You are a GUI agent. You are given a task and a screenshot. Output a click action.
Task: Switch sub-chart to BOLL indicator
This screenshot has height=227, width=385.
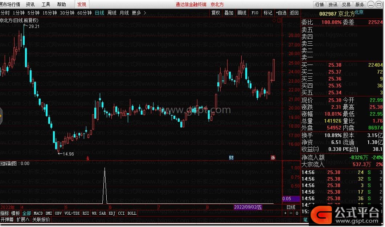pyautogui.click(x=132, y=213)
